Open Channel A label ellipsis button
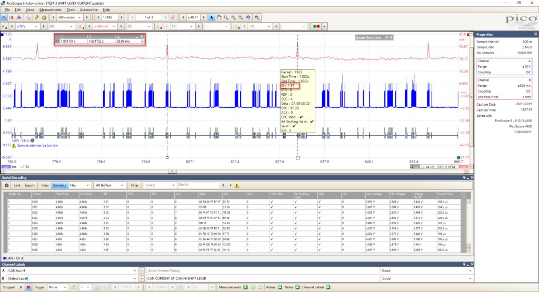Viewport: 539px width, 292px height. [x=142, y=271]
